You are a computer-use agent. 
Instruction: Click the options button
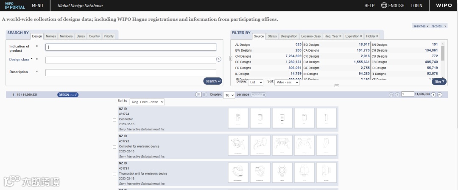click(258, 95)
